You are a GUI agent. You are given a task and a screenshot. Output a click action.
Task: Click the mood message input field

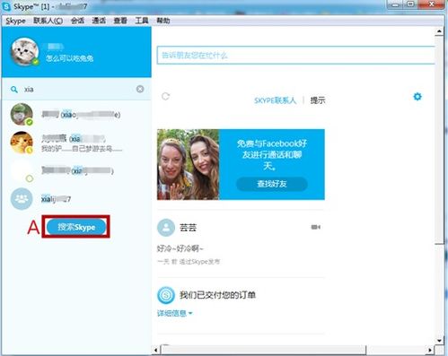point(295,55)
